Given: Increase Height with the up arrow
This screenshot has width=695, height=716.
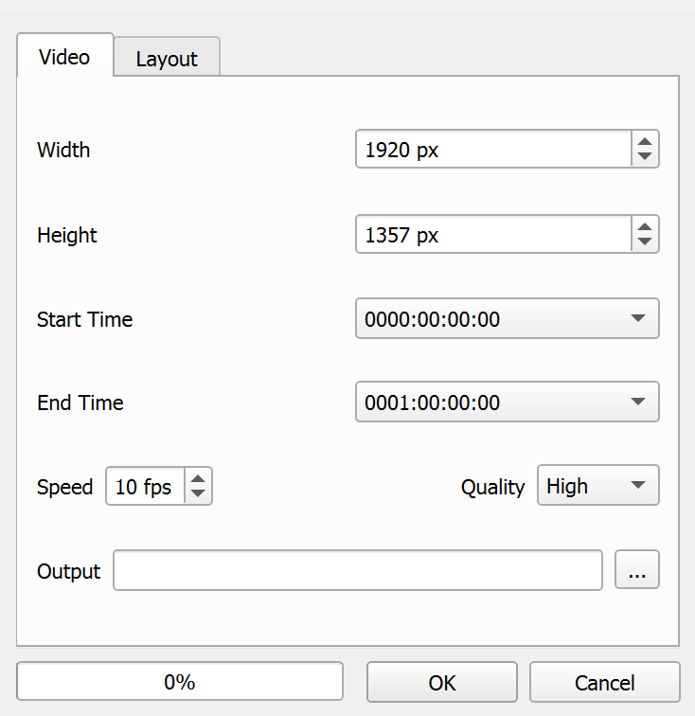Looking at the screenshot, I should [x=645, y=227].
